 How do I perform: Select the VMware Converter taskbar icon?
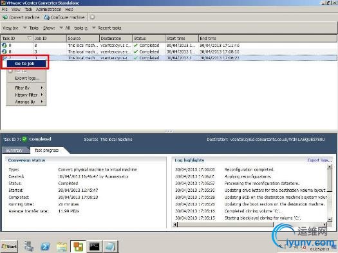pyautogui.click(x=78, y=247)
